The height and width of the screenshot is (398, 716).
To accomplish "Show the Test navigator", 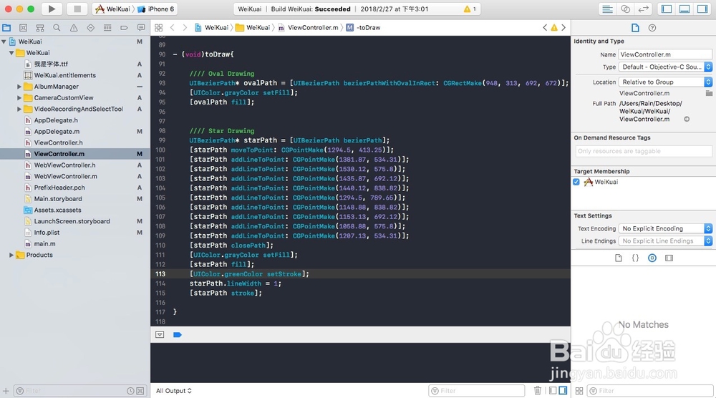I will tap(90, 28).
